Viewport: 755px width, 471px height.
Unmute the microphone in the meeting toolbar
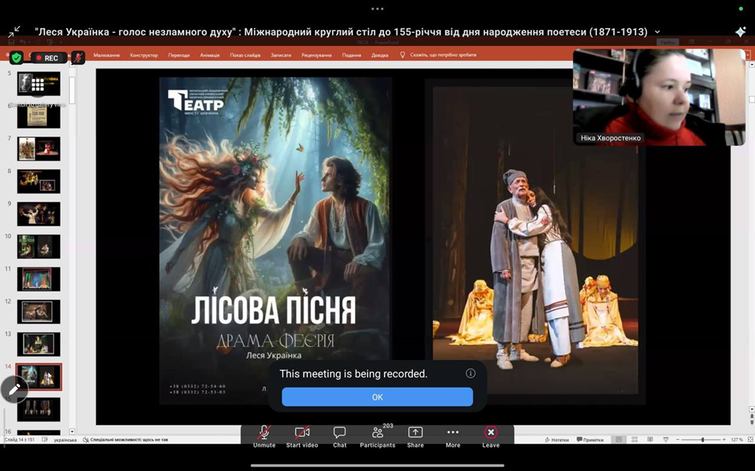pos(264,437)
